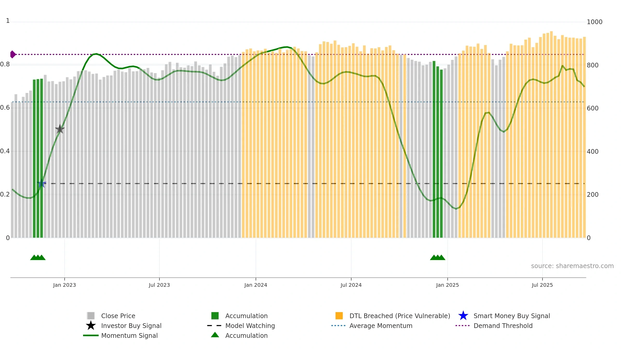Click the green Accumulation triangle legend icon
This screenshot has height=350, width=623.
(x=215, y=335)
